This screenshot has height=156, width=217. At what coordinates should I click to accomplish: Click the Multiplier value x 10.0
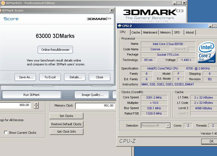click(154, 103)
